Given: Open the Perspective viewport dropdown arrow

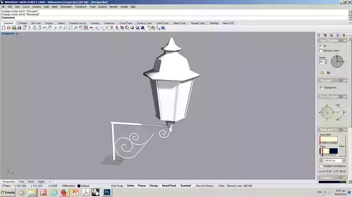Looking at the screenshot, I should [x=17, y=34].
